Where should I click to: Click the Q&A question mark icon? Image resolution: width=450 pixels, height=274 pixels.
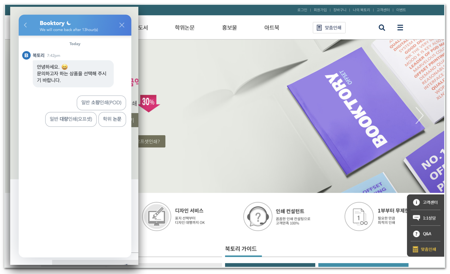point(416,234)
